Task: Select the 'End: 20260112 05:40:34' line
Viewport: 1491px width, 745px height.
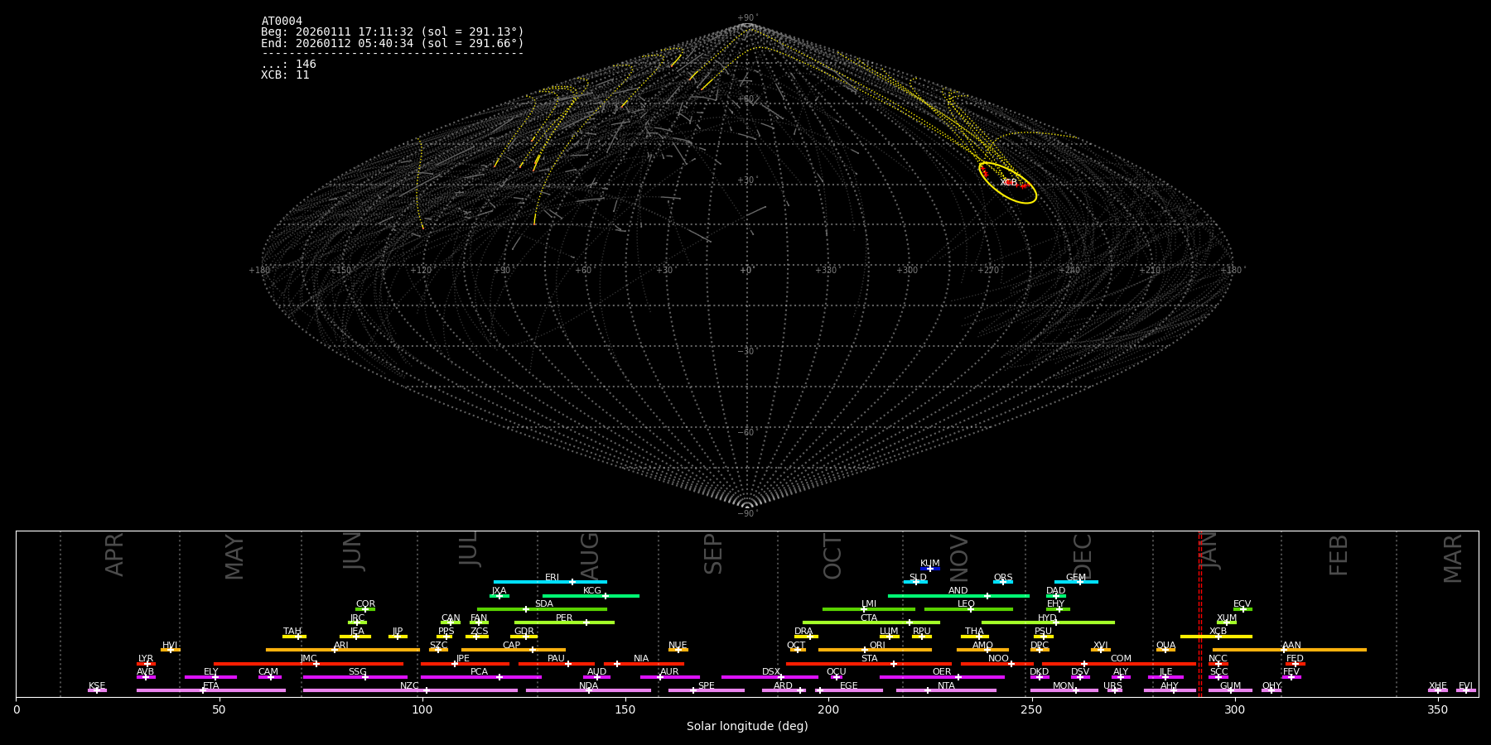Action: point(393,43)
